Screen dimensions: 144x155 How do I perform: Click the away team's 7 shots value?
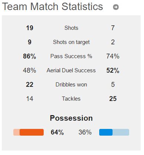click(x=113, y=28)
